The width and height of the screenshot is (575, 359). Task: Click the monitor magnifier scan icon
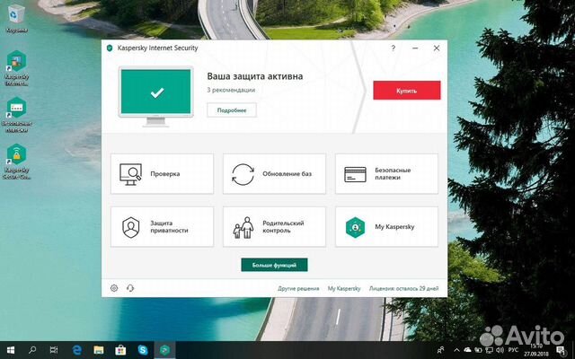pos(130,174)
